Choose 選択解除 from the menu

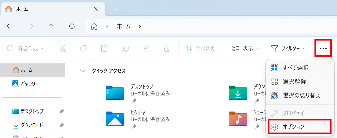point(300,81)
